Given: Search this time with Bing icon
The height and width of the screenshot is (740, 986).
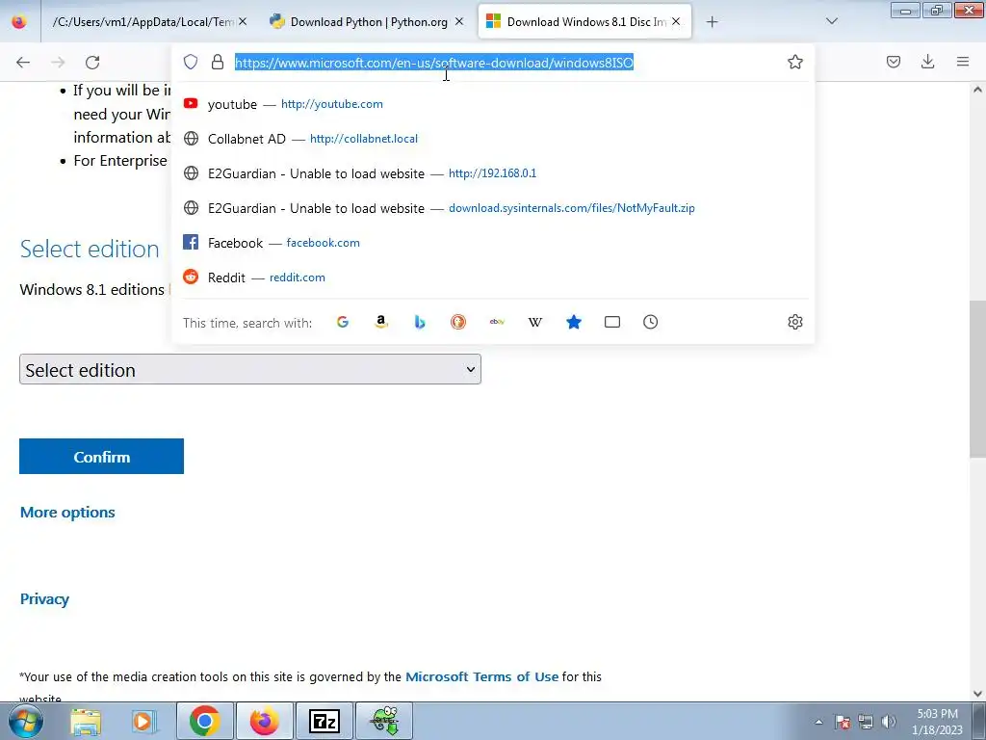Looking at the screenshot, I should click(420, 322).
